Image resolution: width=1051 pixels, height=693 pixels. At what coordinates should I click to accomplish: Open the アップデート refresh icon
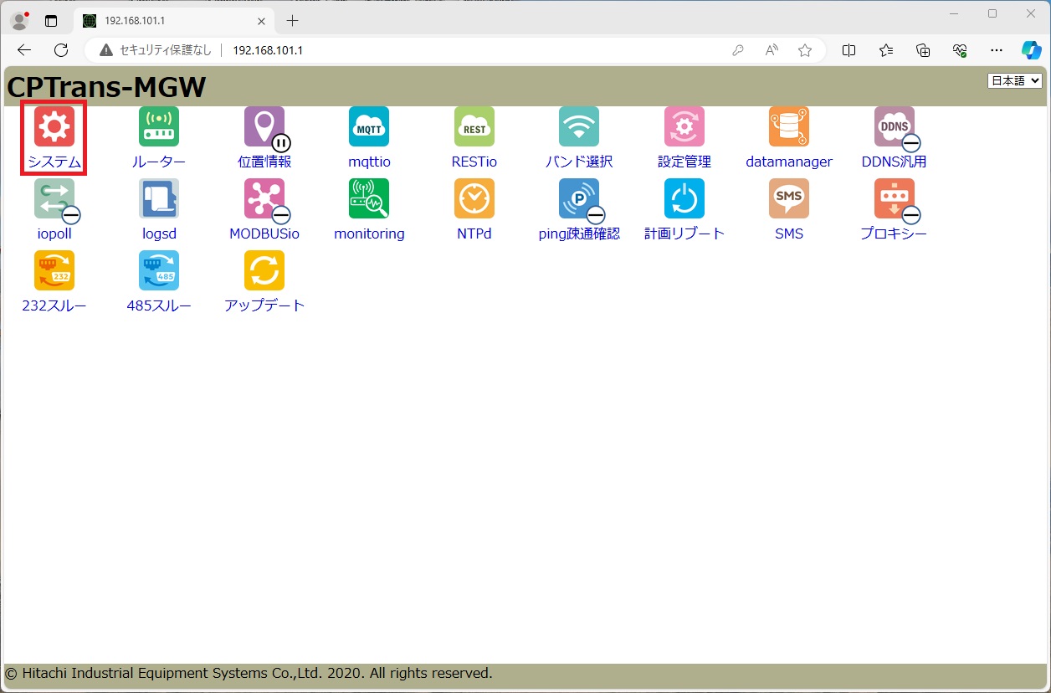[x=264, y=270]
